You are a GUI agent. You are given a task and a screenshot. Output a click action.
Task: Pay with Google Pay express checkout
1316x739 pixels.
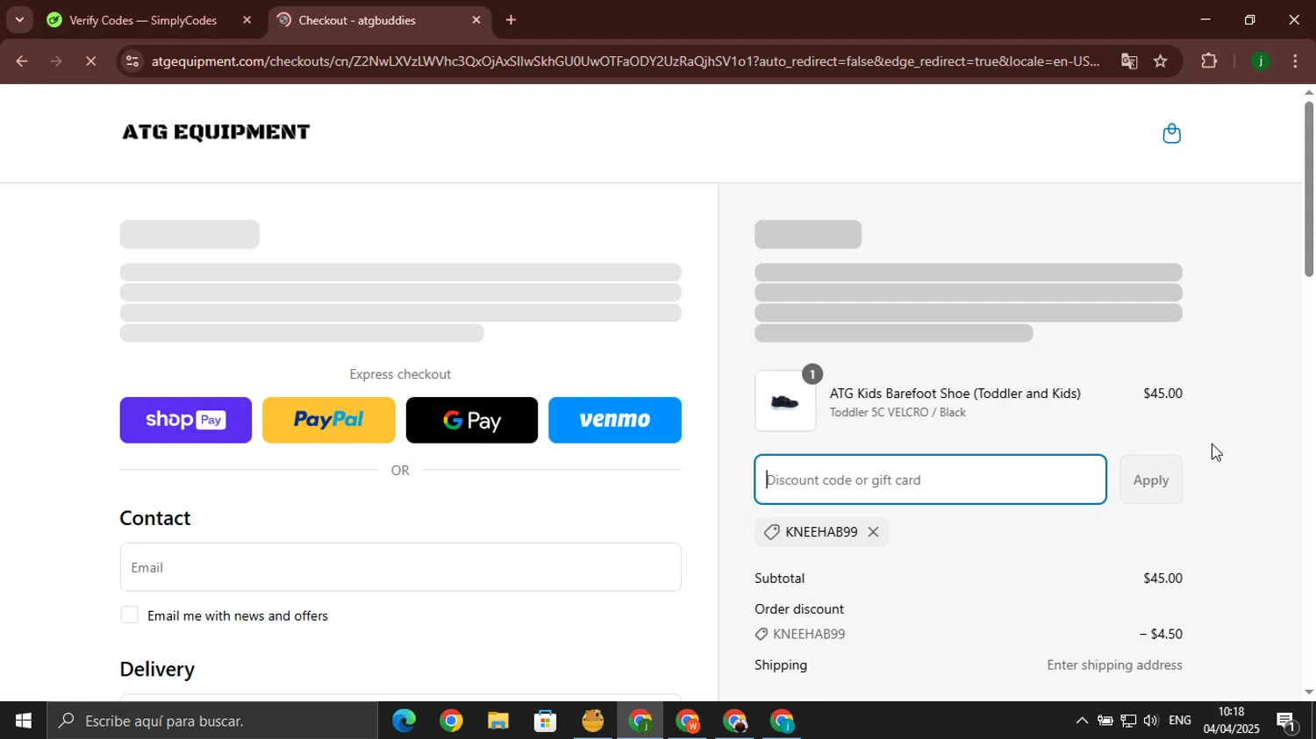click(472, 420)
